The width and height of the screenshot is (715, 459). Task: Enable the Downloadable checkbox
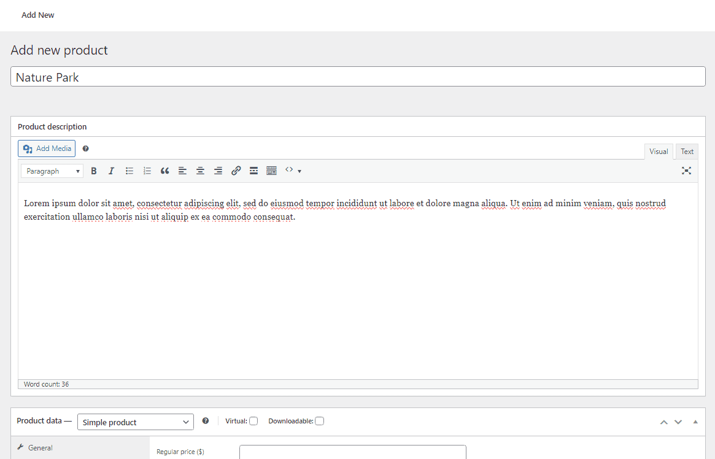point(319,421)
